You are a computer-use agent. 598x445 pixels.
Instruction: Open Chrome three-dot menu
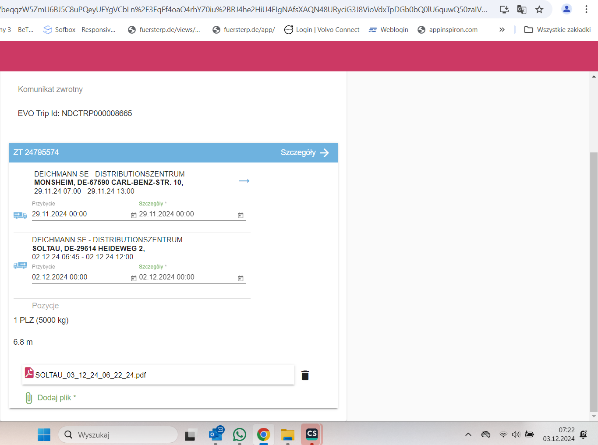[586, 9]
